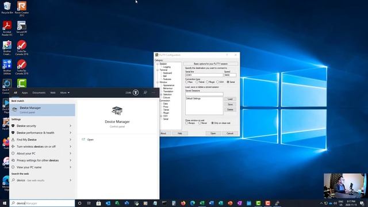This screenshot has height=207, width=368.
Task: Click the Speed input field in PuTTY
Action: pos(230,75)
